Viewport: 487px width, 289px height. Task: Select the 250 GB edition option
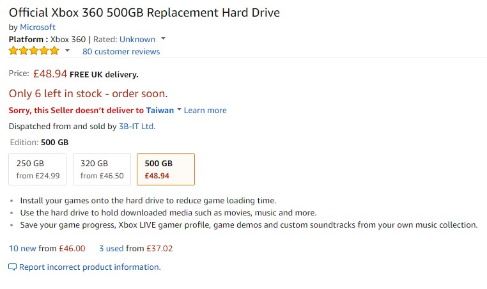point(38,169)
